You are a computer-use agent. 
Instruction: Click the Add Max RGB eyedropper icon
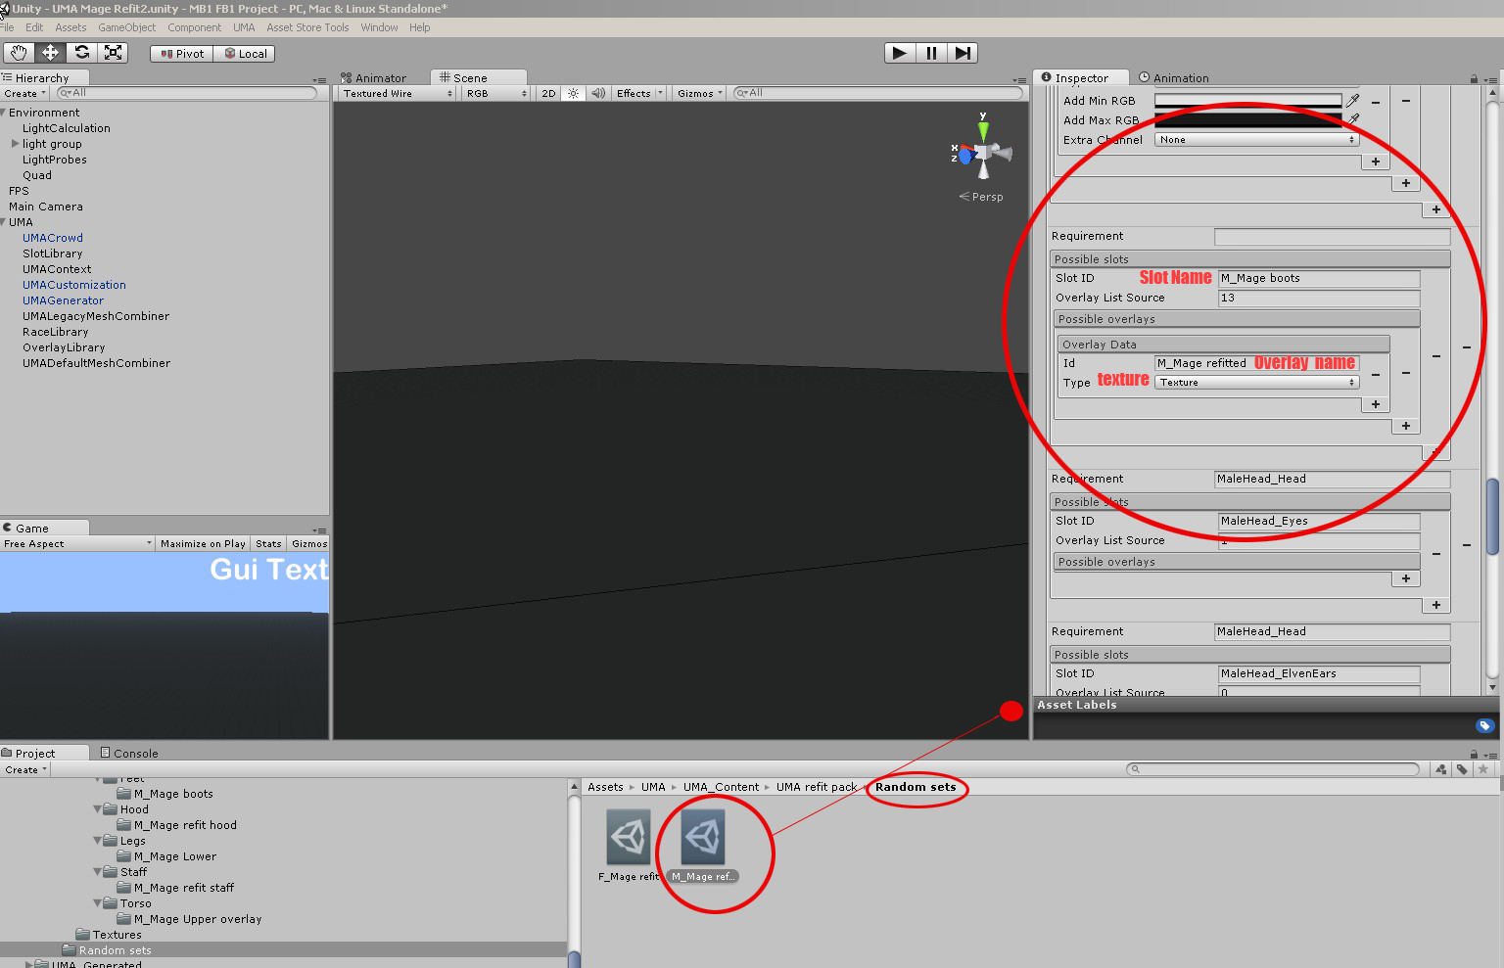click(1353, 119)
